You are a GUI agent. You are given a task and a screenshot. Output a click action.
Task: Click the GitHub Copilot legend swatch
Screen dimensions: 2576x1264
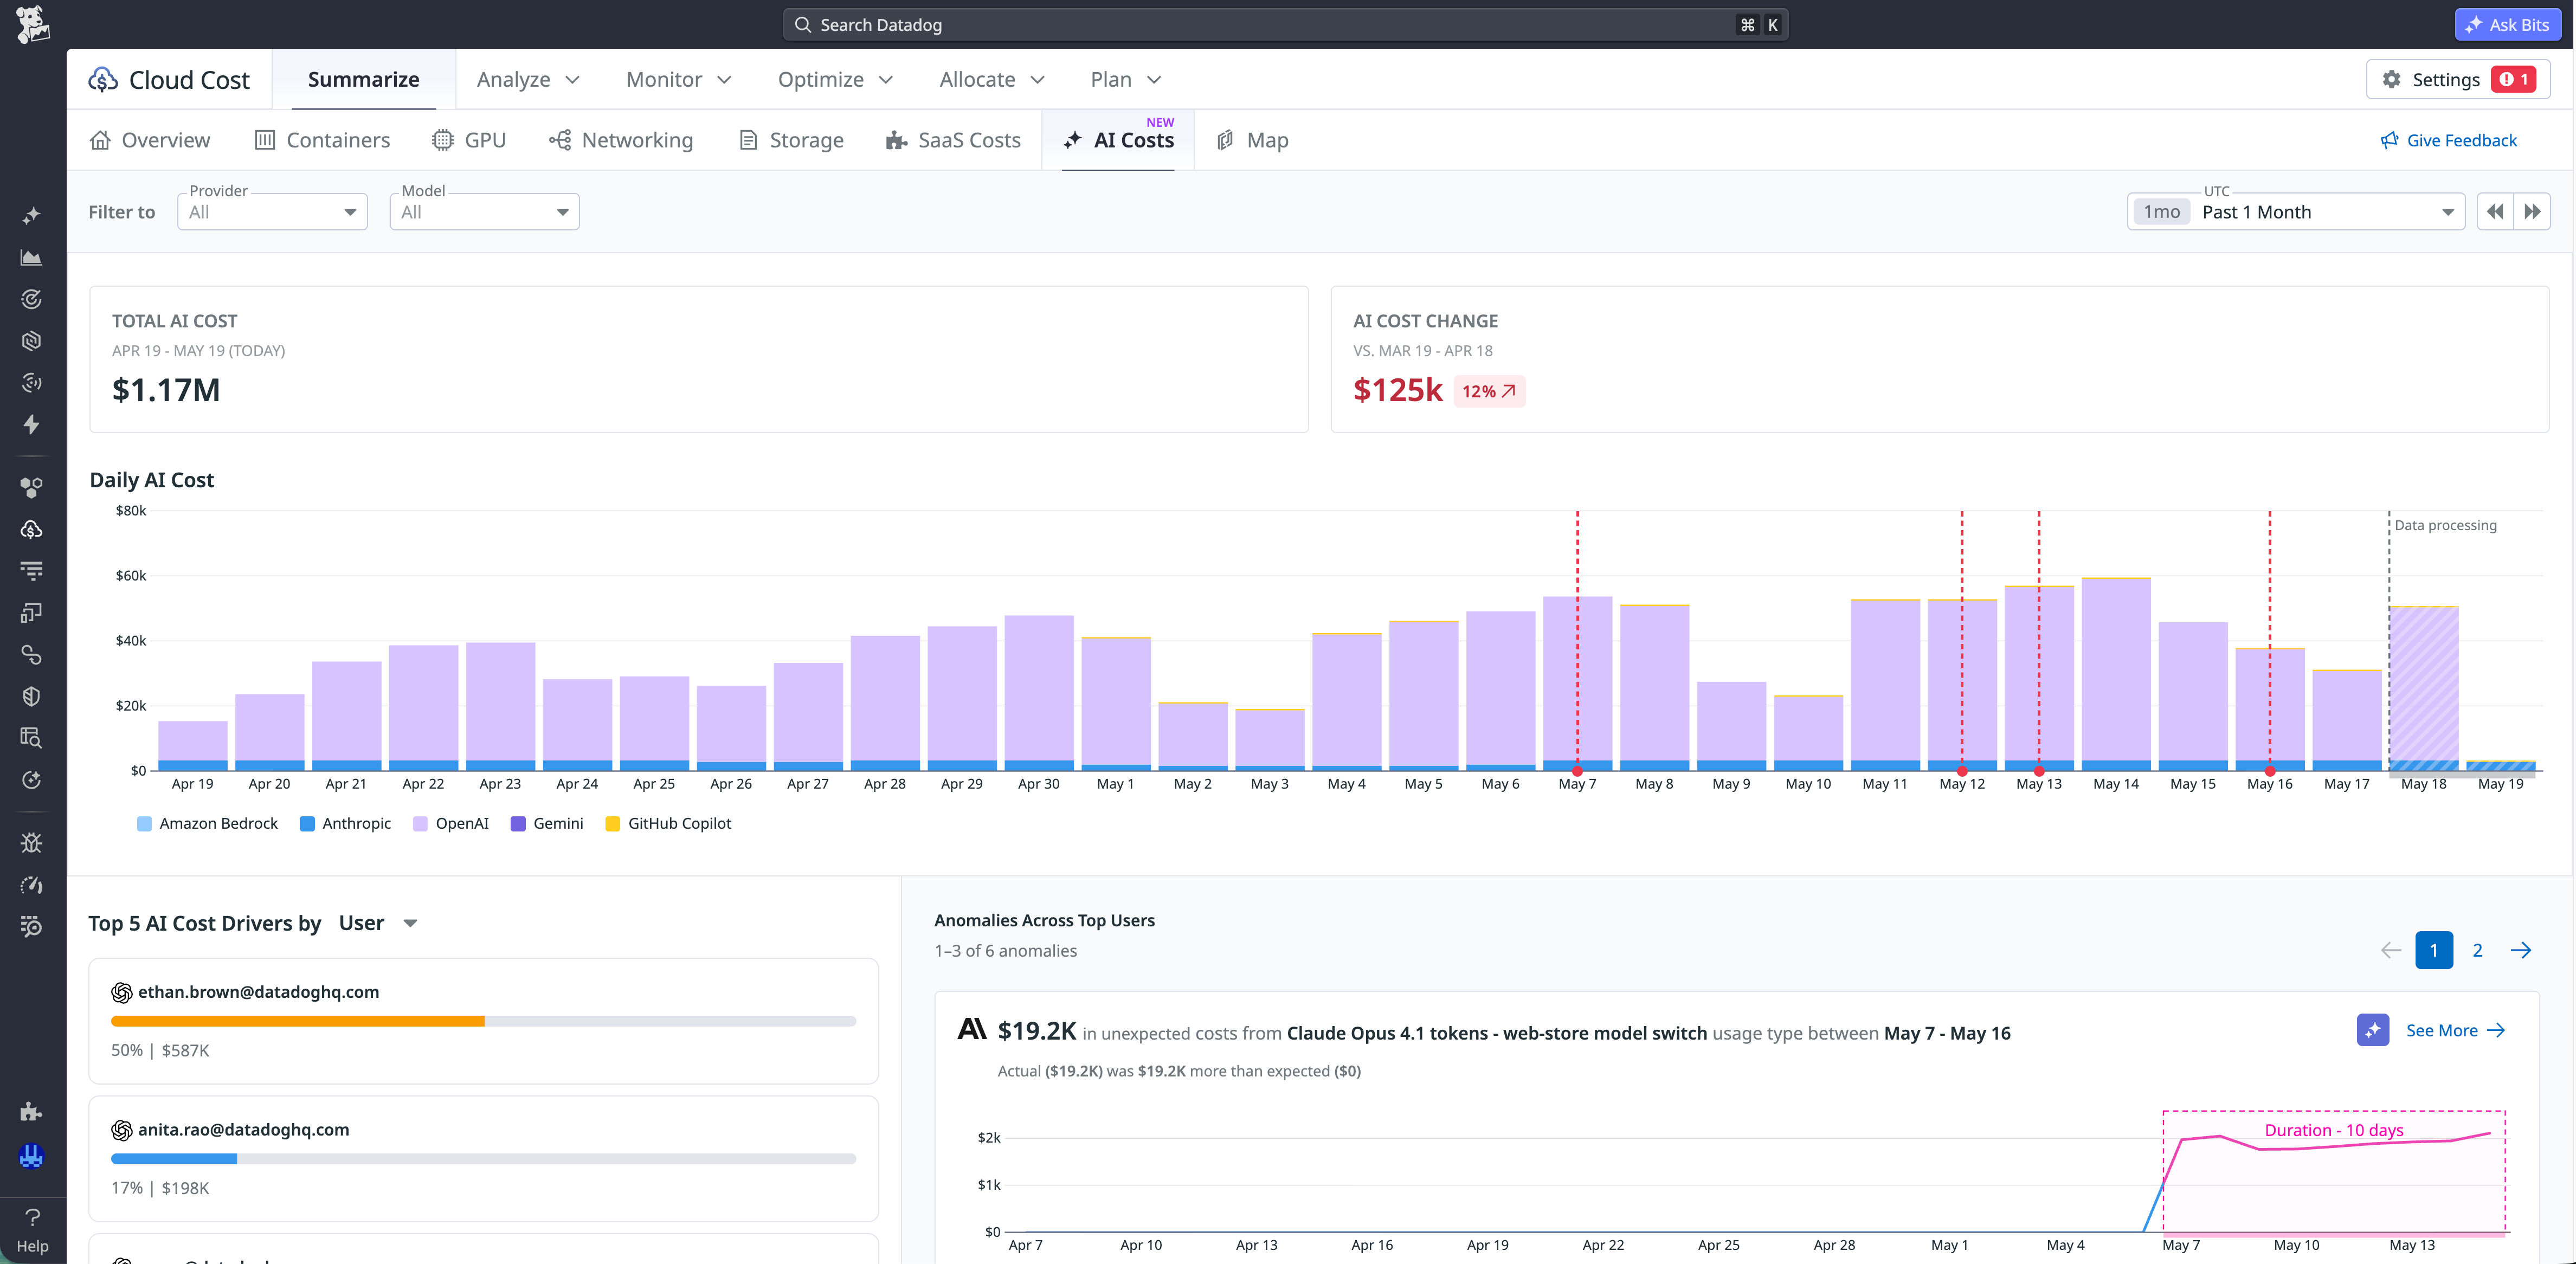click(613, 824)
